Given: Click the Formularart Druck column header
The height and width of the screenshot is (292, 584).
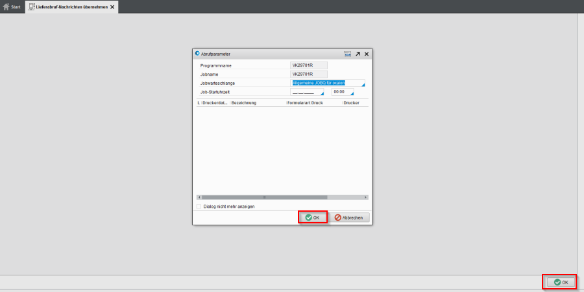Looking at the screenshot, I should [x=305, y=103].
